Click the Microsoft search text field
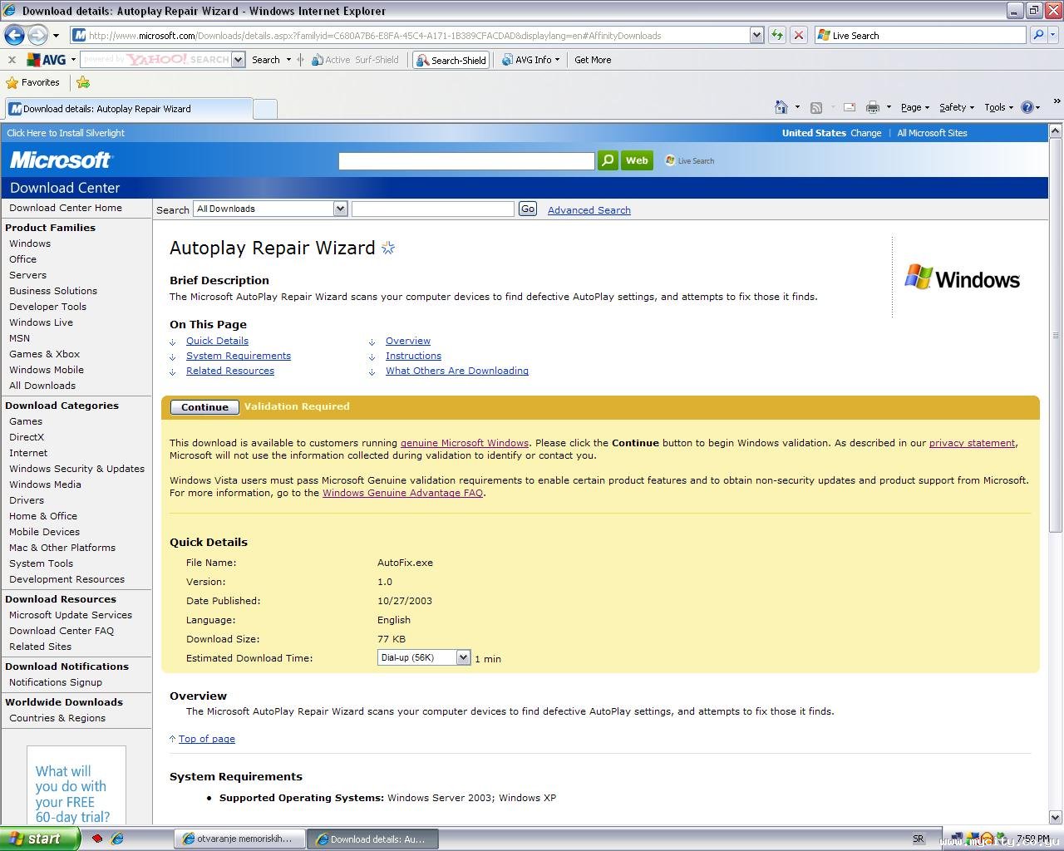Image resolution: width=1064 pixels, height=851 pixels. [466, 160]
